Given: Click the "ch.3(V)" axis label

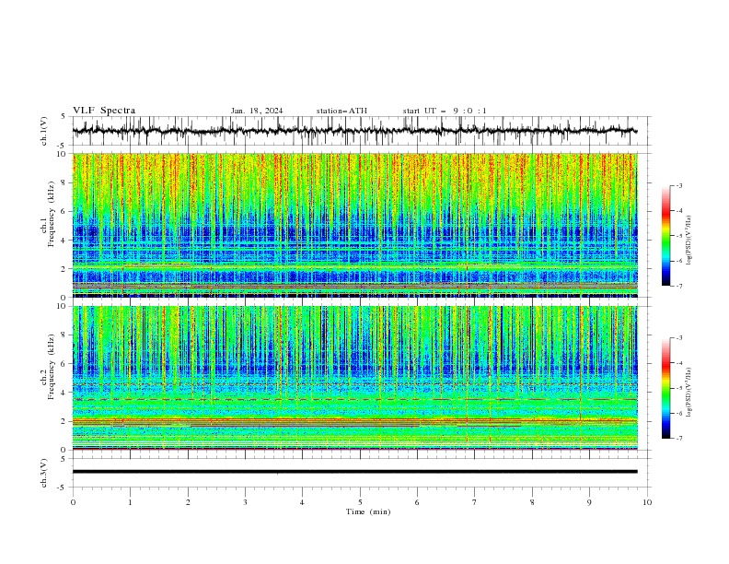Looking at the screenshot, I should pos(44,473).
